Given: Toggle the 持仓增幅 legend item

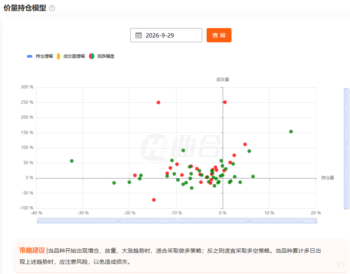Looking at the screenshot, I should (40, 56).
